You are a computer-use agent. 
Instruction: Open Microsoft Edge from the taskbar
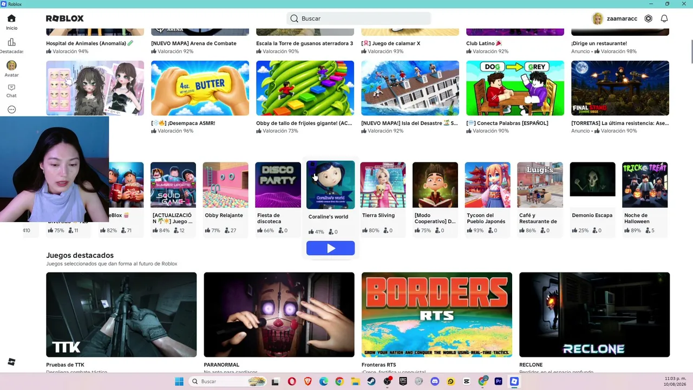(x=324, y=381)
